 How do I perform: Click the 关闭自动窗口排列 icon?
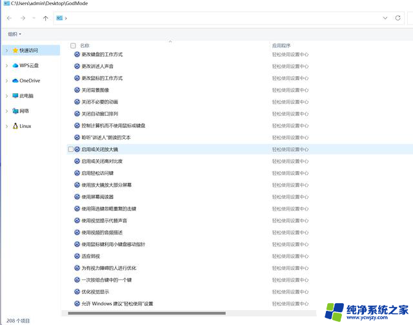tap(77, 114)
